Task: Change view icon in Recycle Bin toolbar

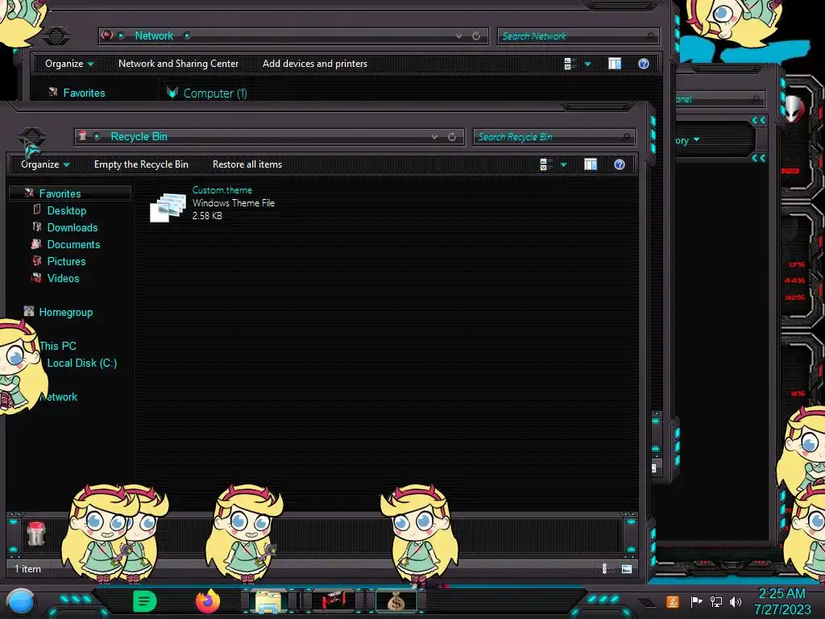Action: tap(545, 164)
